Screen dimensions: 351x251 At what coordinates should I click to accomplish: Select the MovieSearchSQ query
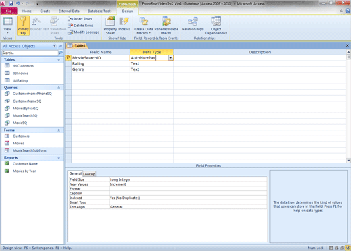(x=25, y=115)
